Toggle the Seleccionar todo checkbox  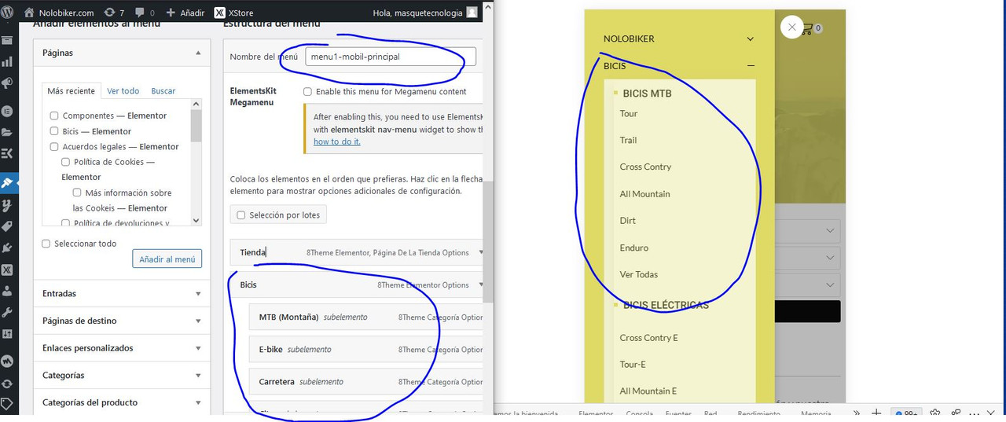pyautogui.click(x=46, y=244)
